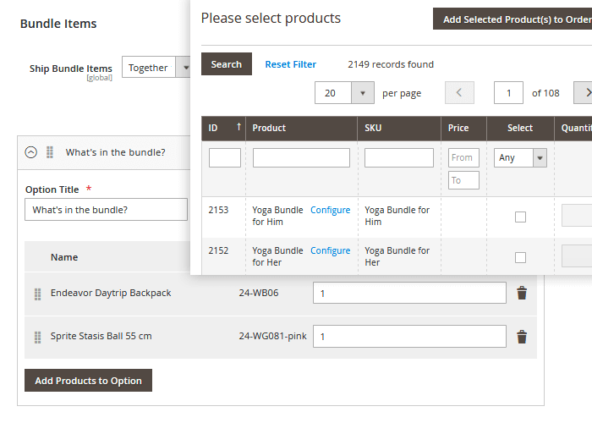Delete Sprite Stasis Ball 55 cm with trash icon

tap(522, 337)
